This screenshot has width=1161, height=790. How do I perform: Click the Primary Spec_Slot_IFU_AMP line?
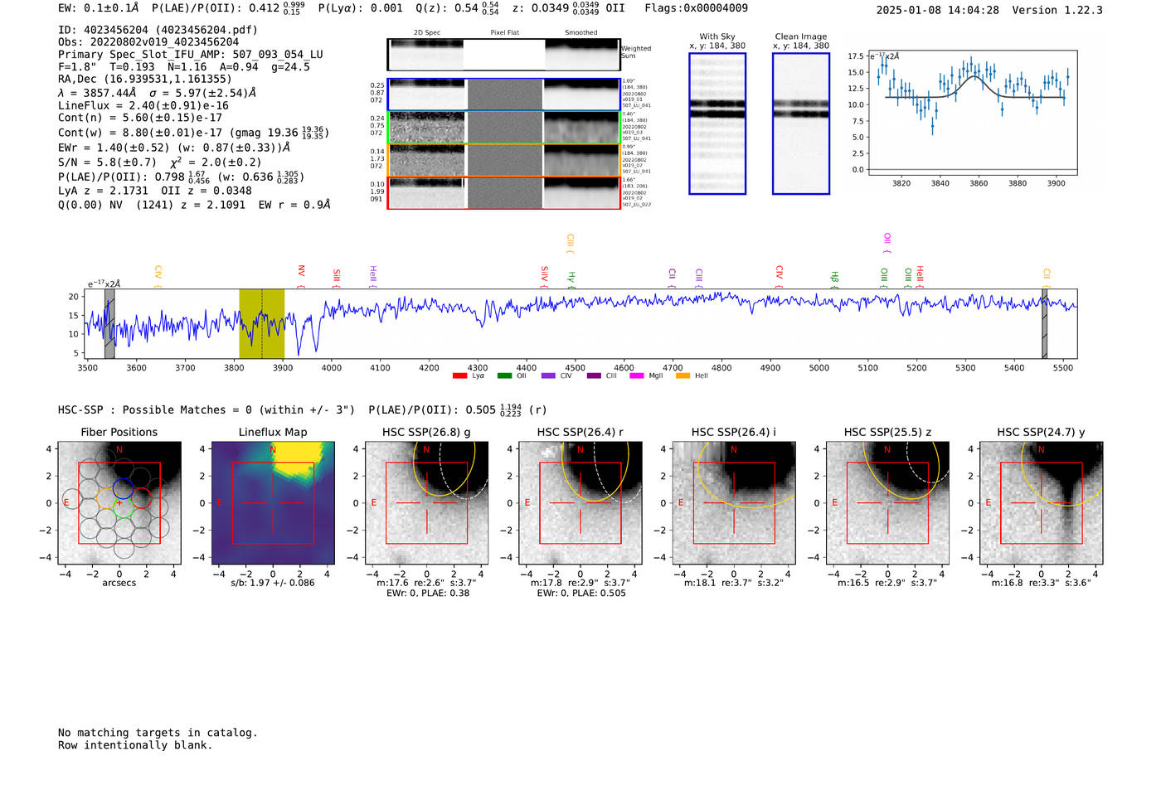[191, 55]
